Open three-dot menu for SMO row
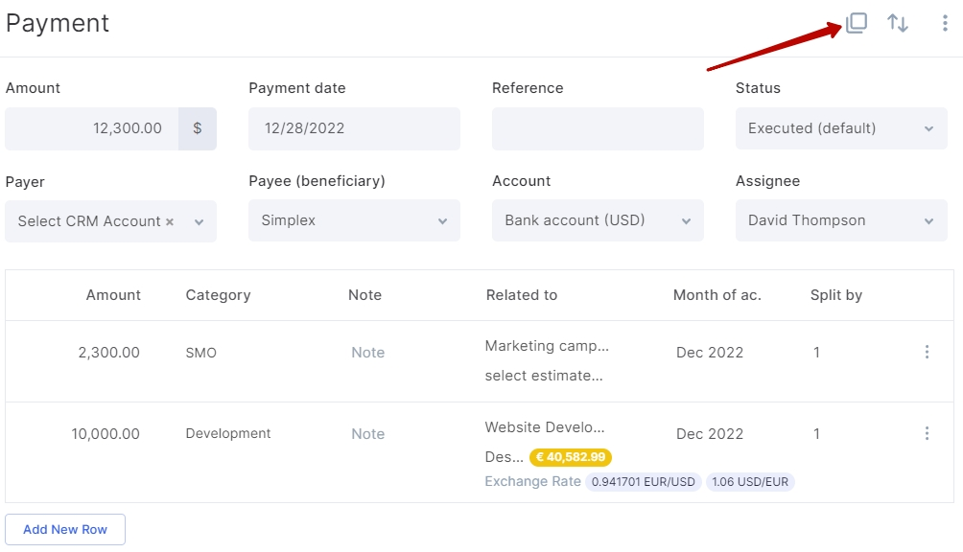 coord(927,352)
